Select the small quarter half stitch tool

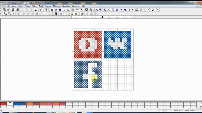click(109, 10)
